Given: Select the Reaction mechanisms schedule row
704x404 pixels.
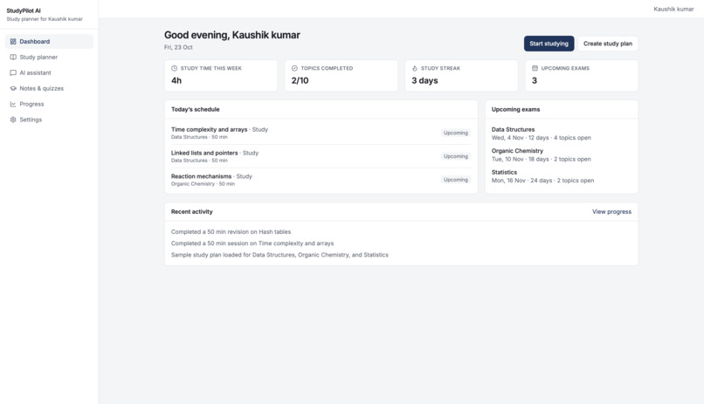Looking at the screenshot, I should click(321, 180).
